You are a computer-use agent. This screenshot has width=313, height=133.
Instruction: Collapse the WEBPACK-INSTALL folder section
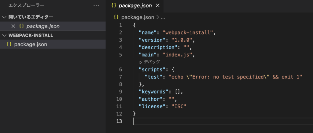coord(4,35)
